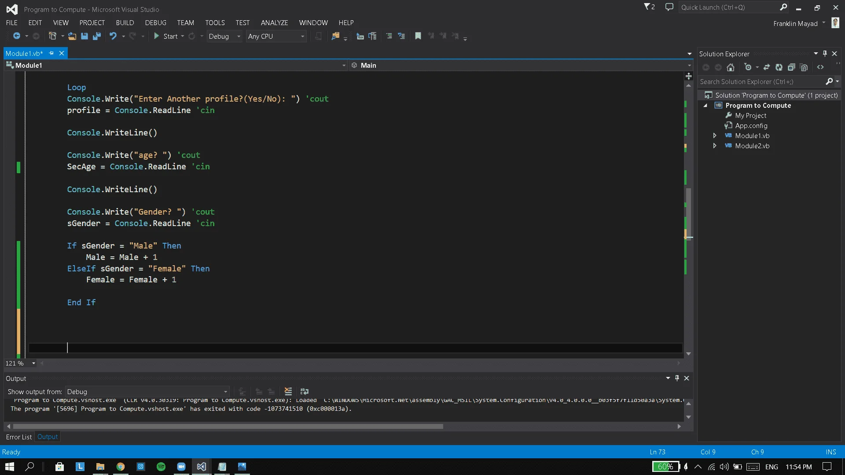Click the Save All toolbar icon
This screenshot has width=845, height=475.
coord(97,36)
